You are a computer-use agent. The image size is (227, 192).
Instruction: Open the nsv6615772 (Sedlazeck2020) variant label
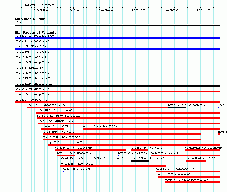click(x=35, y=36)
